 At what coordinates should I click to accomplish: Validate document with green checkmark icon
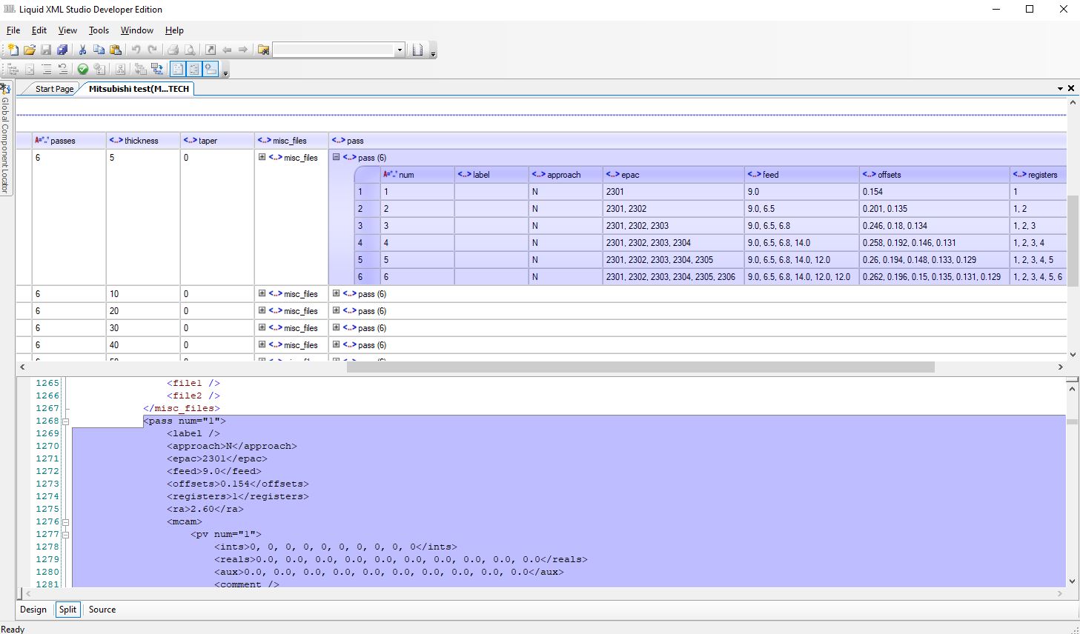(x=82, y=69)
